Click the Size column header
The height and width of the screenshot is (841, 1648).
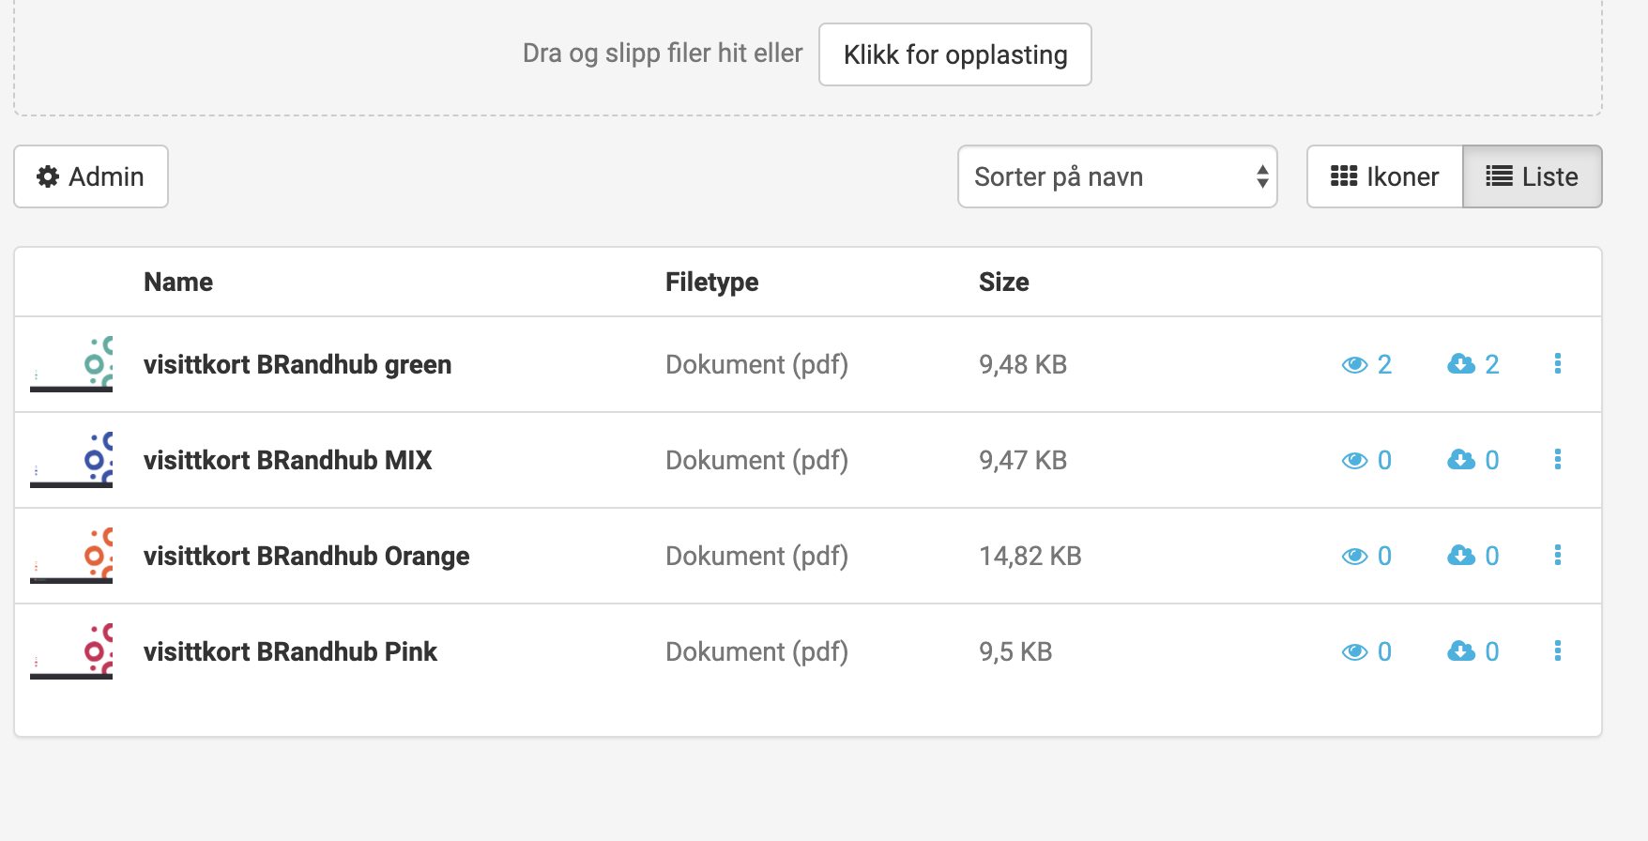(1004, 282)
